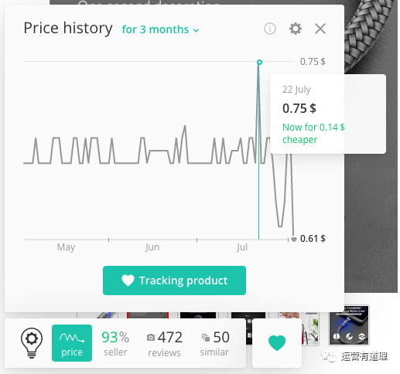400x374 pixels.
Task: Click the info circle icon
Action: tap(270, 29)
